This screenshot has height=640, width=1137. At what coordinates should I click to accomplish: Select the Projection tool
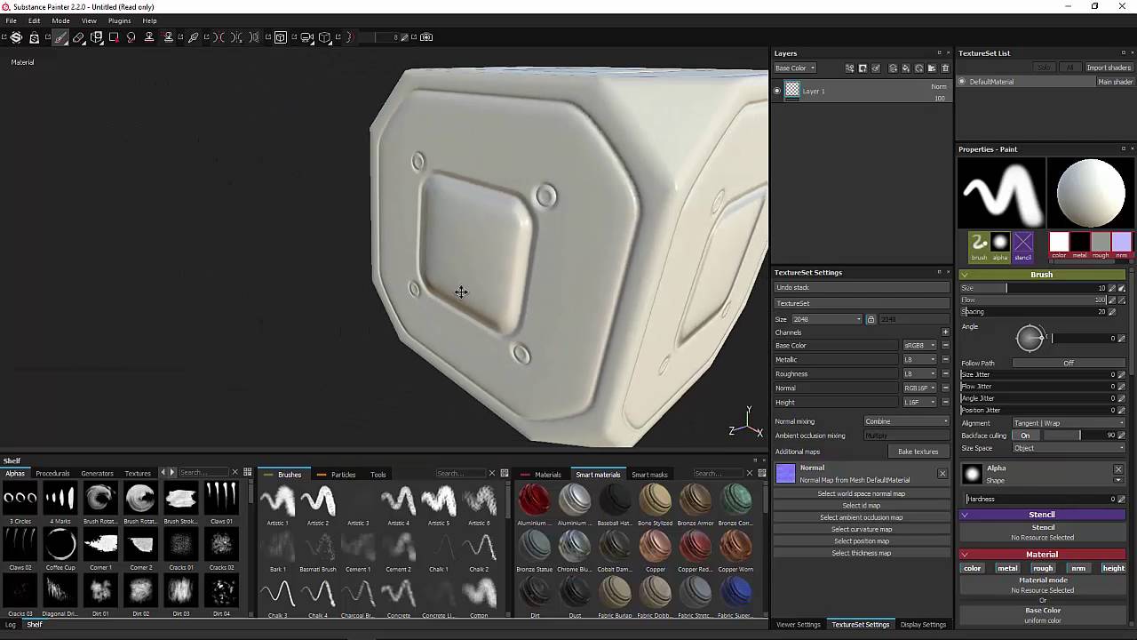pos(97,37)
